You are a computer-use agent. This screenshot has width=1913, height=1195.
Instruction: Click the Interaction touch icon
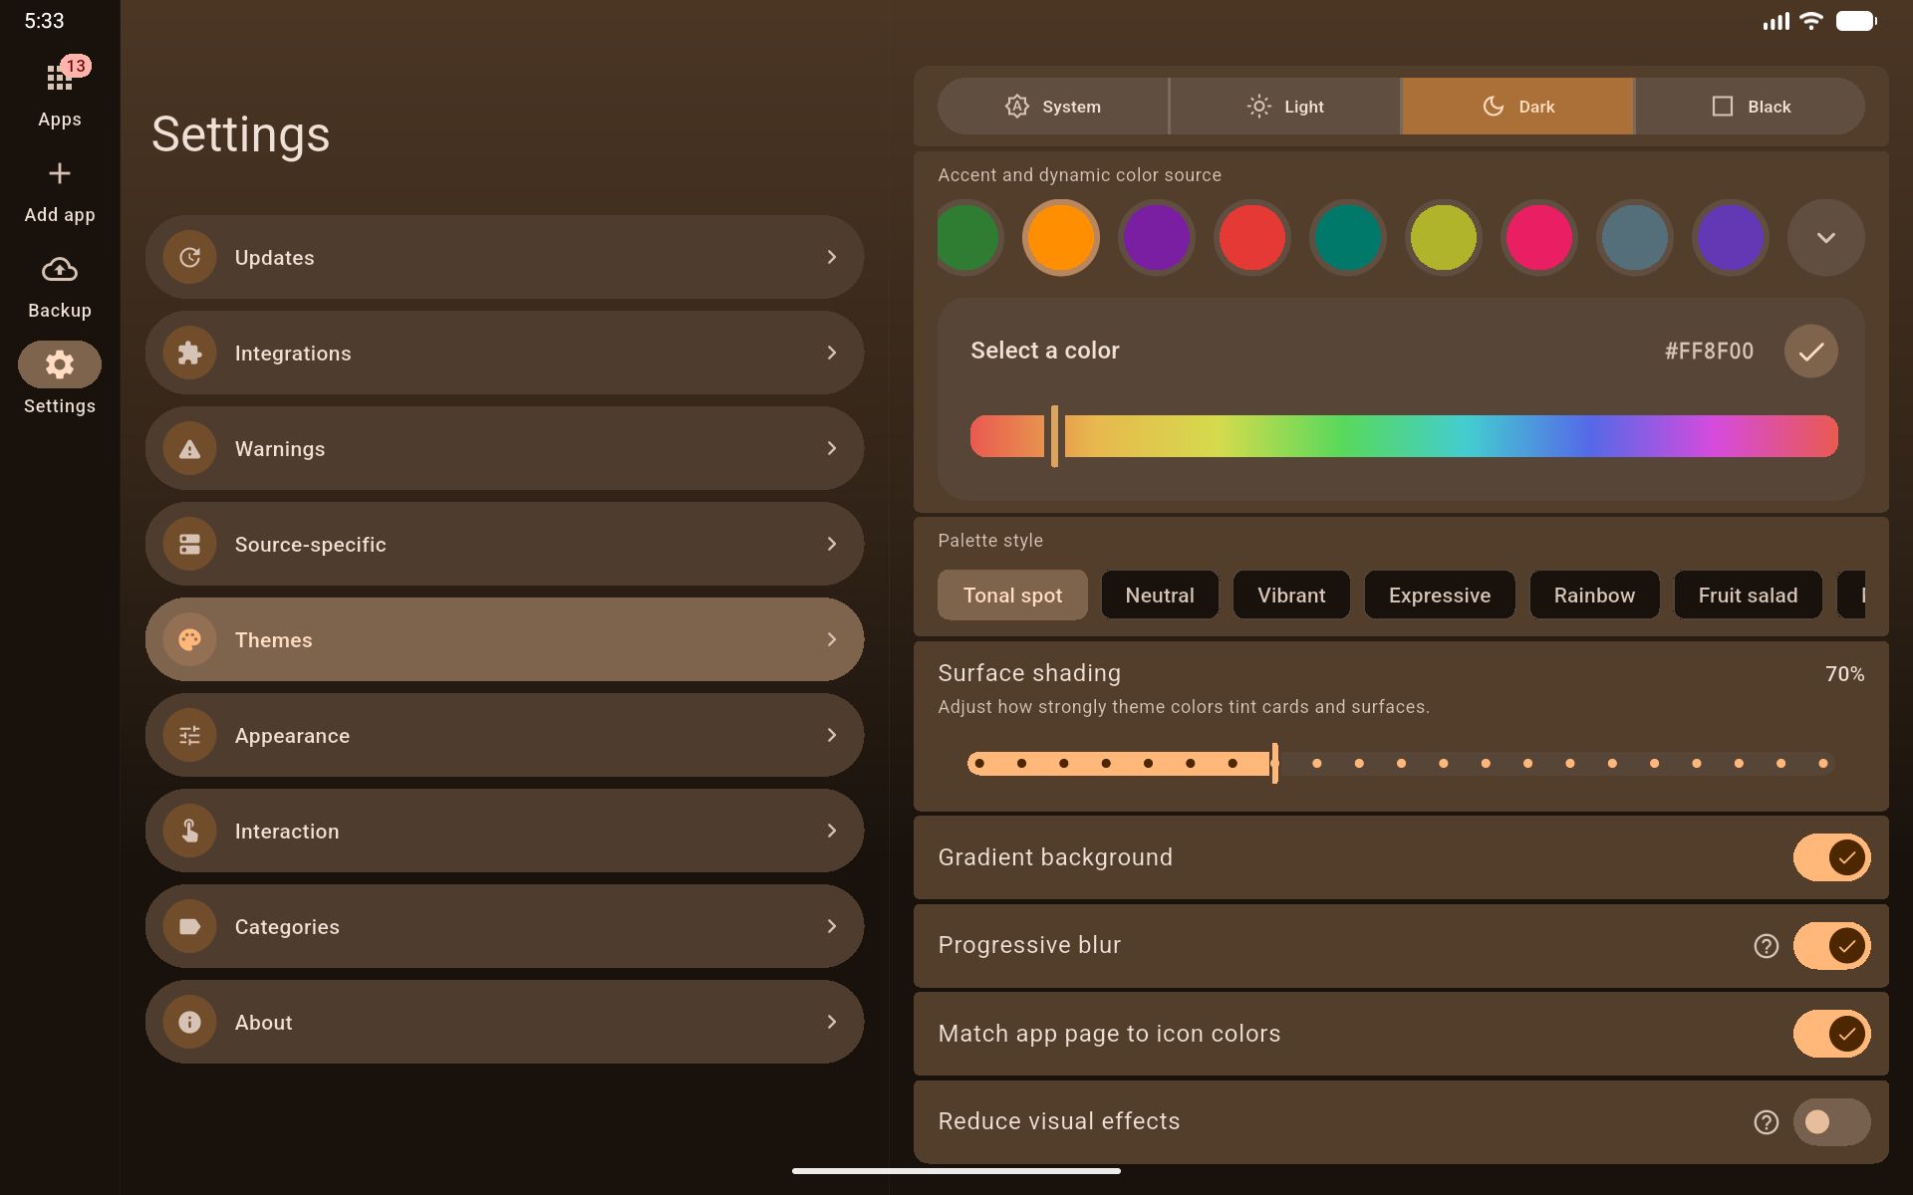click(189, 831)
